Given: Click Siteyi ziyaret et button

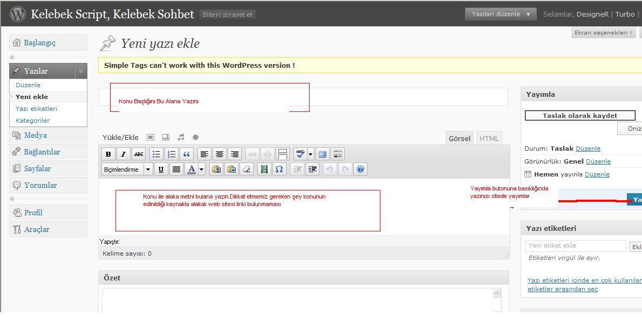Looking at the screenshot, I should click(x=228, y=15).
